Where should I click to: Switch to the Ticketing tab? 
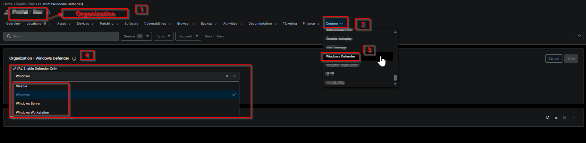[290, 24]
